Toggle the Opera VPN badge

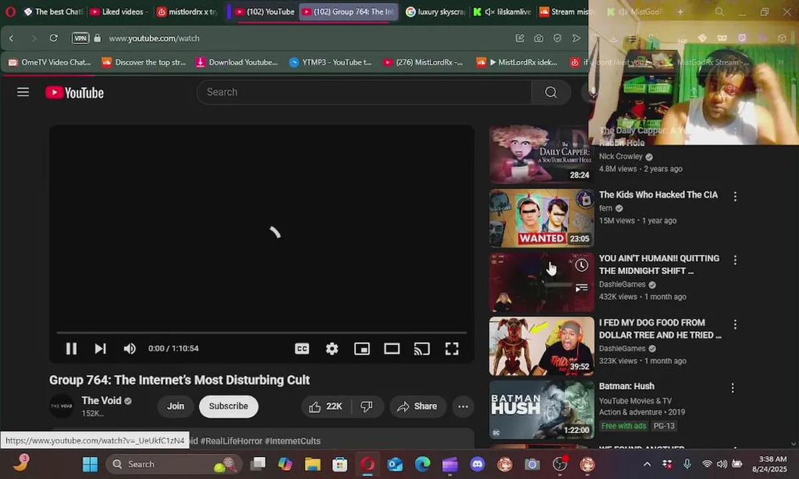(81, 38)
